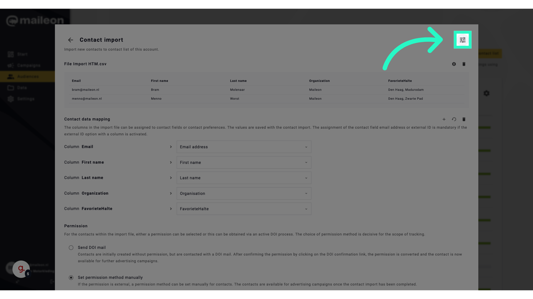Viewport: 533px width, 299px height.
Task: Click the chevron beside Column Email
Action: click(x=171, y=147)
